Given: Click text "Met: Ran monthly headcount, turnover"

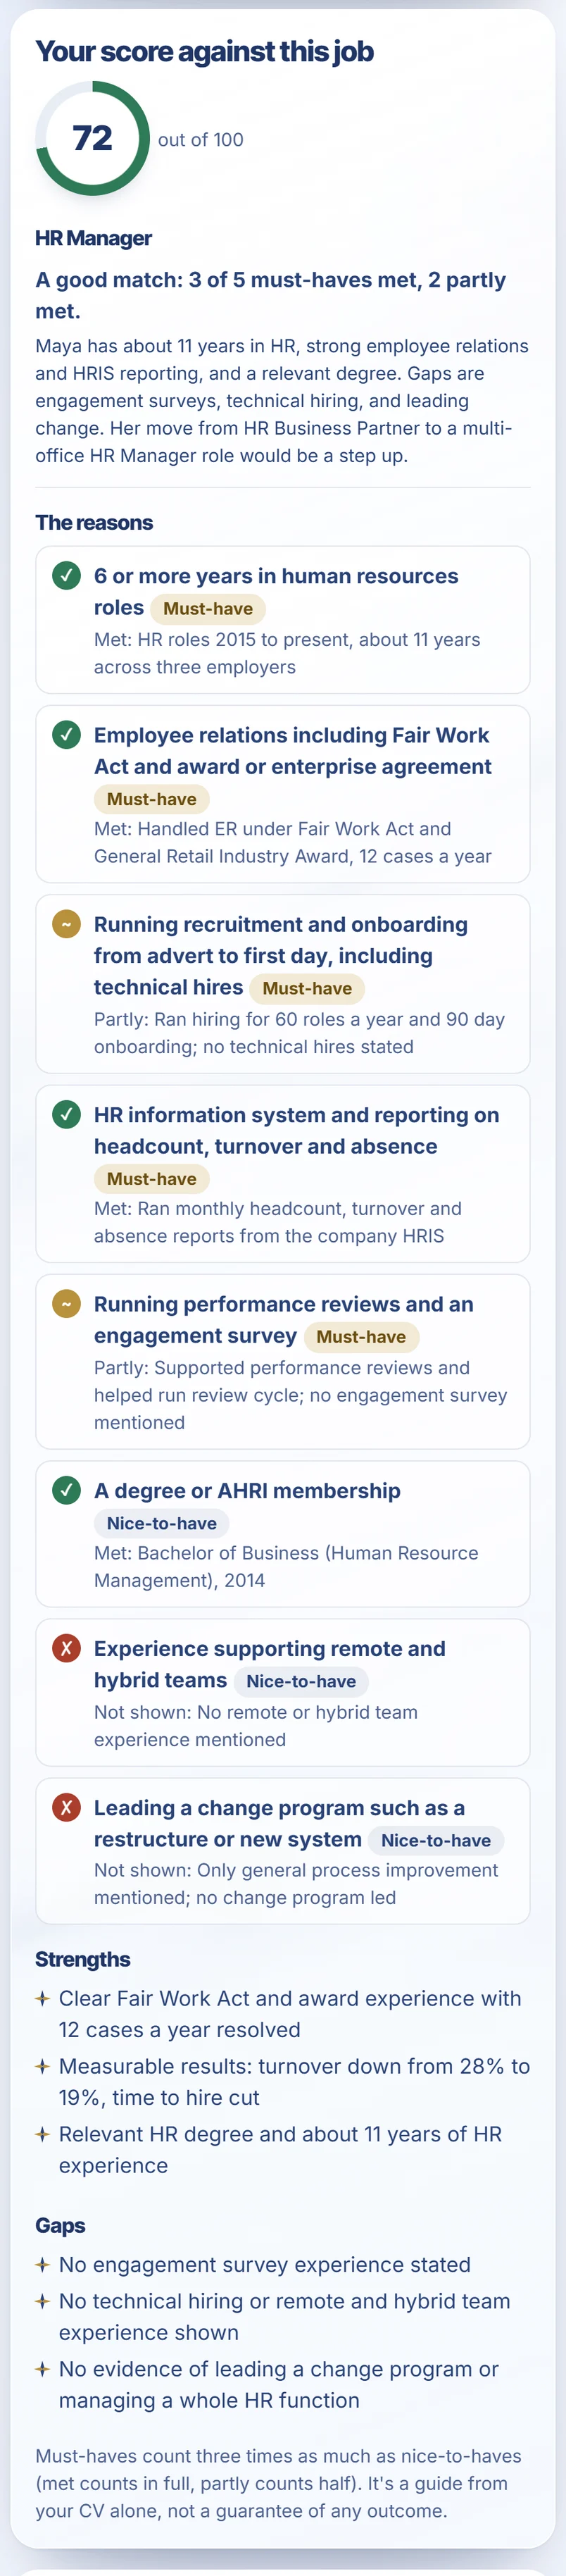Looking at the screenshot, I should pos(278,1222).
